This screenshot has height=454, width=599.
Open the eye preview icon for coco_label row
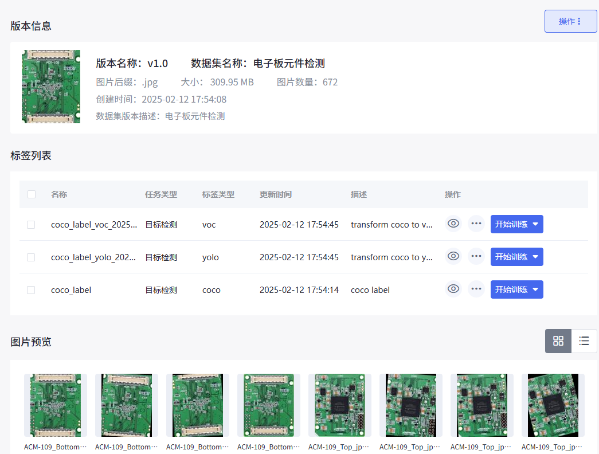click(453, 289)
